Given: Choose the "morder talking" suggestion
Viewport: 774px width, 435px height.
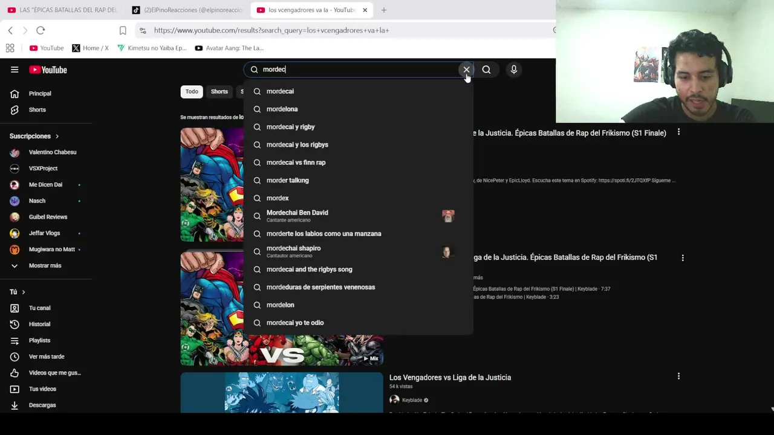Looking at the screenshot, I should (358, 181).
